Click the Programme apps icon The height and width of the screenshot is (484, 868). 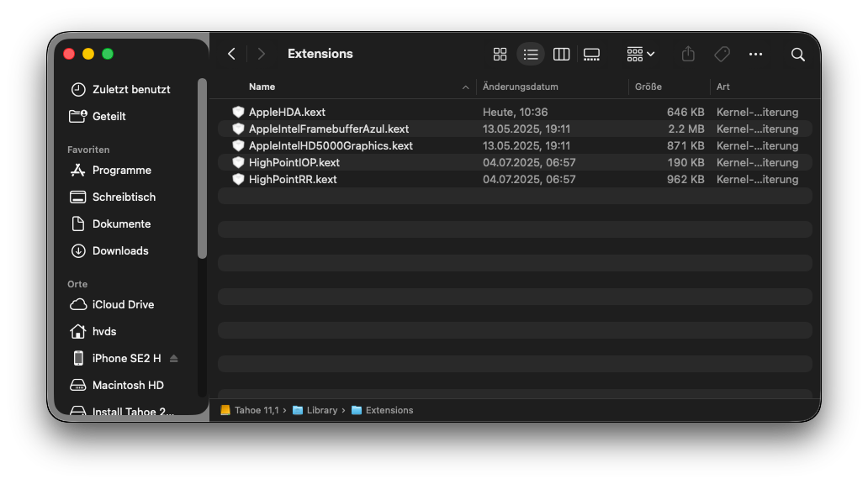click(78, 170)
